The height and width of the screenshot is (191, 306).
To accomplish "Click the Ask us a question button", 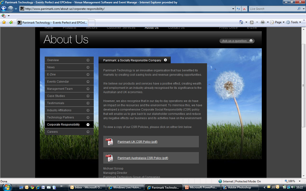I will pyautogui.click(x=237, y=41).
